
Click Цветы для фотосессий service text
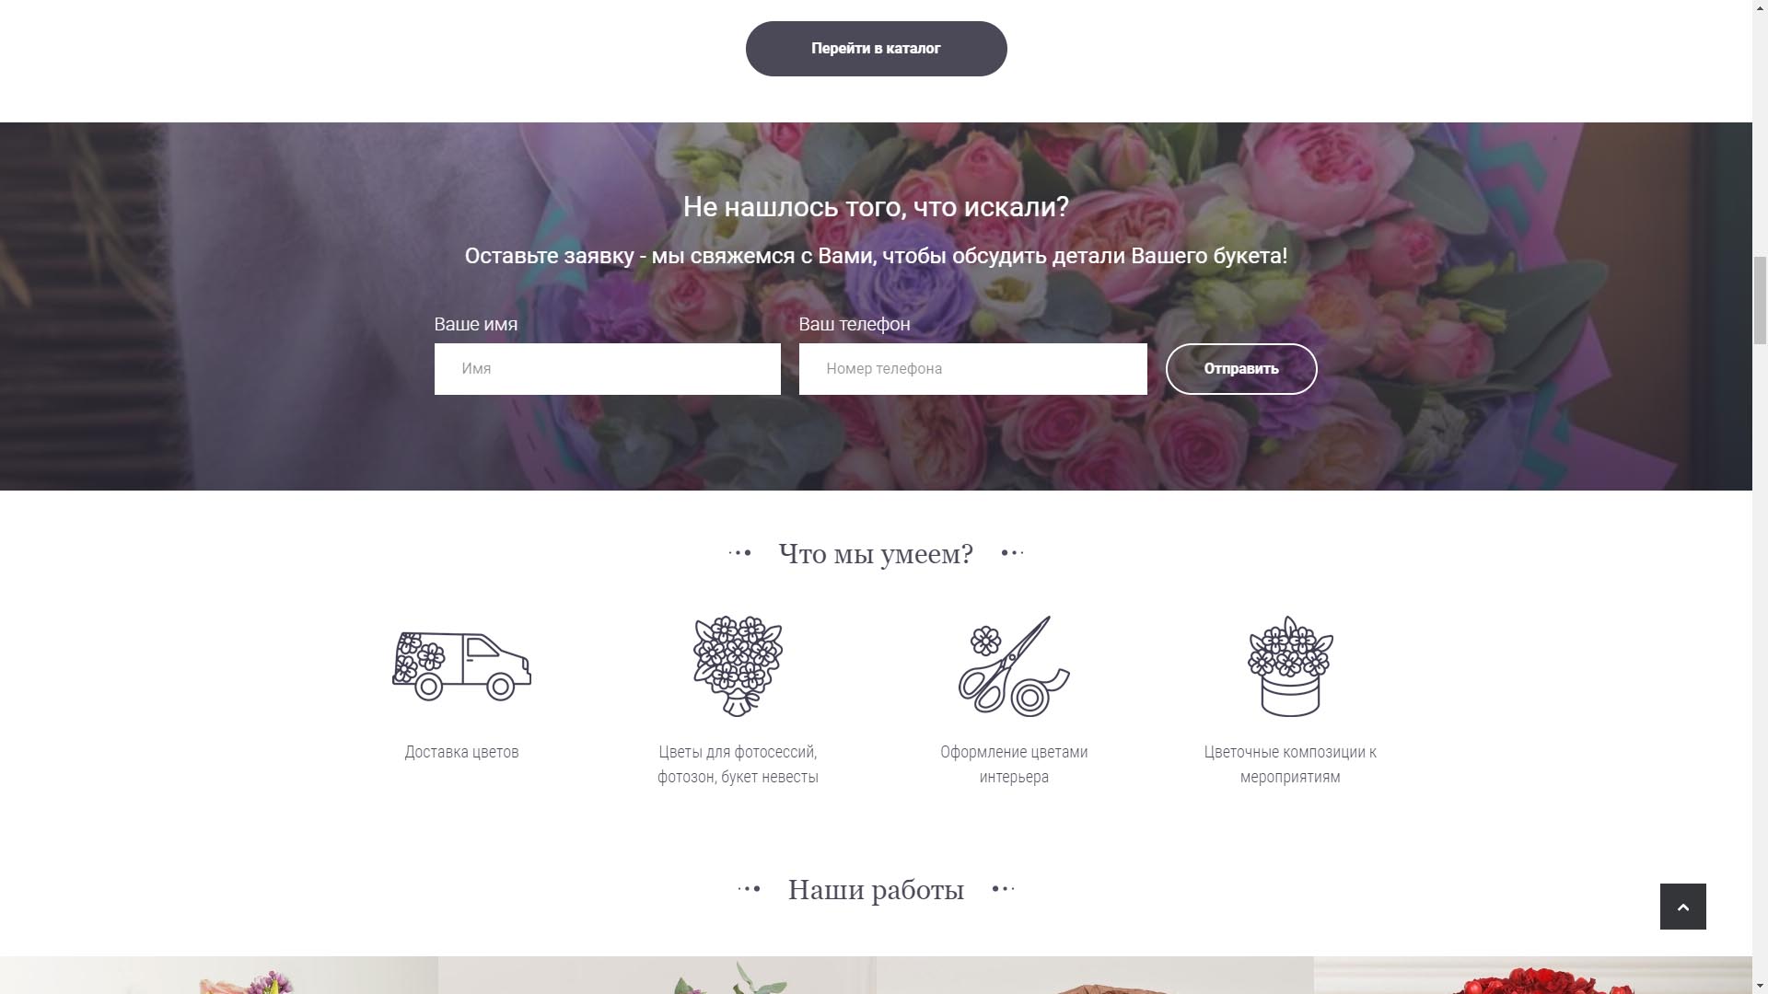click(738, 764)
